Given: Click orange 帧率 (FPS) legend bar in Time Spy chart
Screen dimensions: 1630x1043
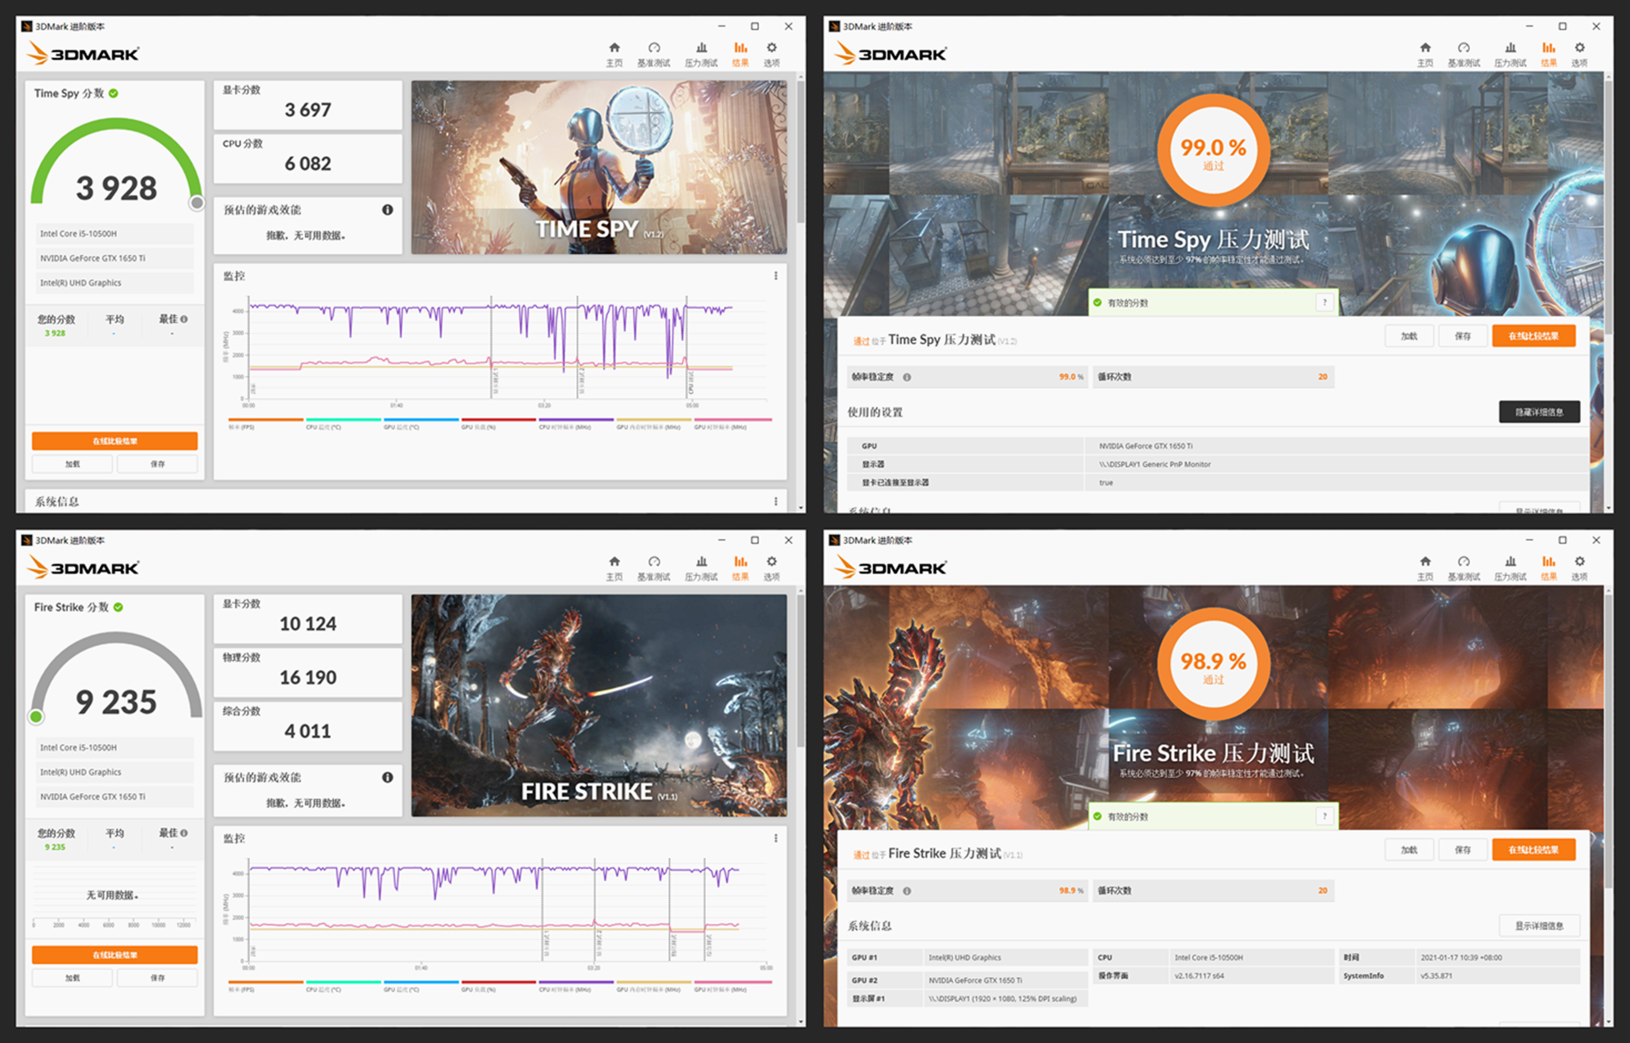Looking at the screenshot, I should coord(265,420).
